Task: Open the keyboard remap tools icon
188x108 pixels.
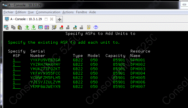Action: point(54,27)
